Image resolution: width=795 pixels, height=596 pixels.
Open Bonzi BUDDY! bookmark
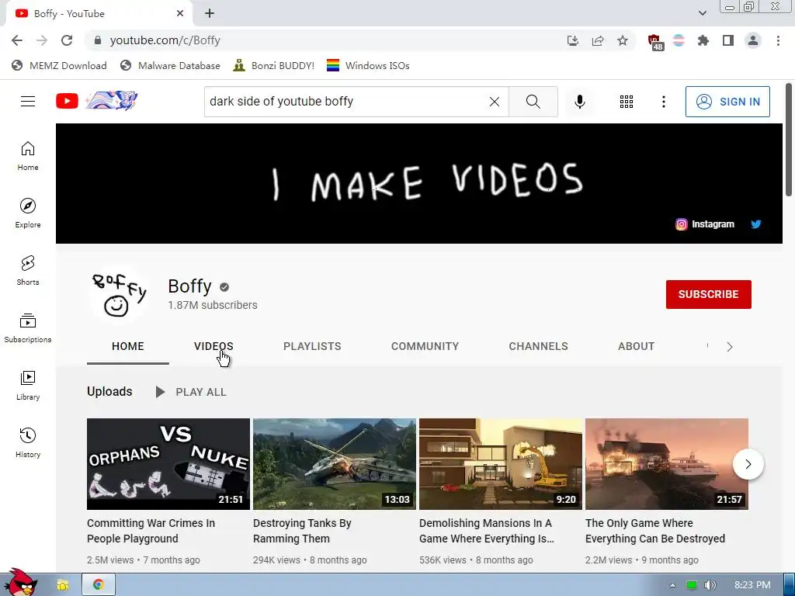274,65
